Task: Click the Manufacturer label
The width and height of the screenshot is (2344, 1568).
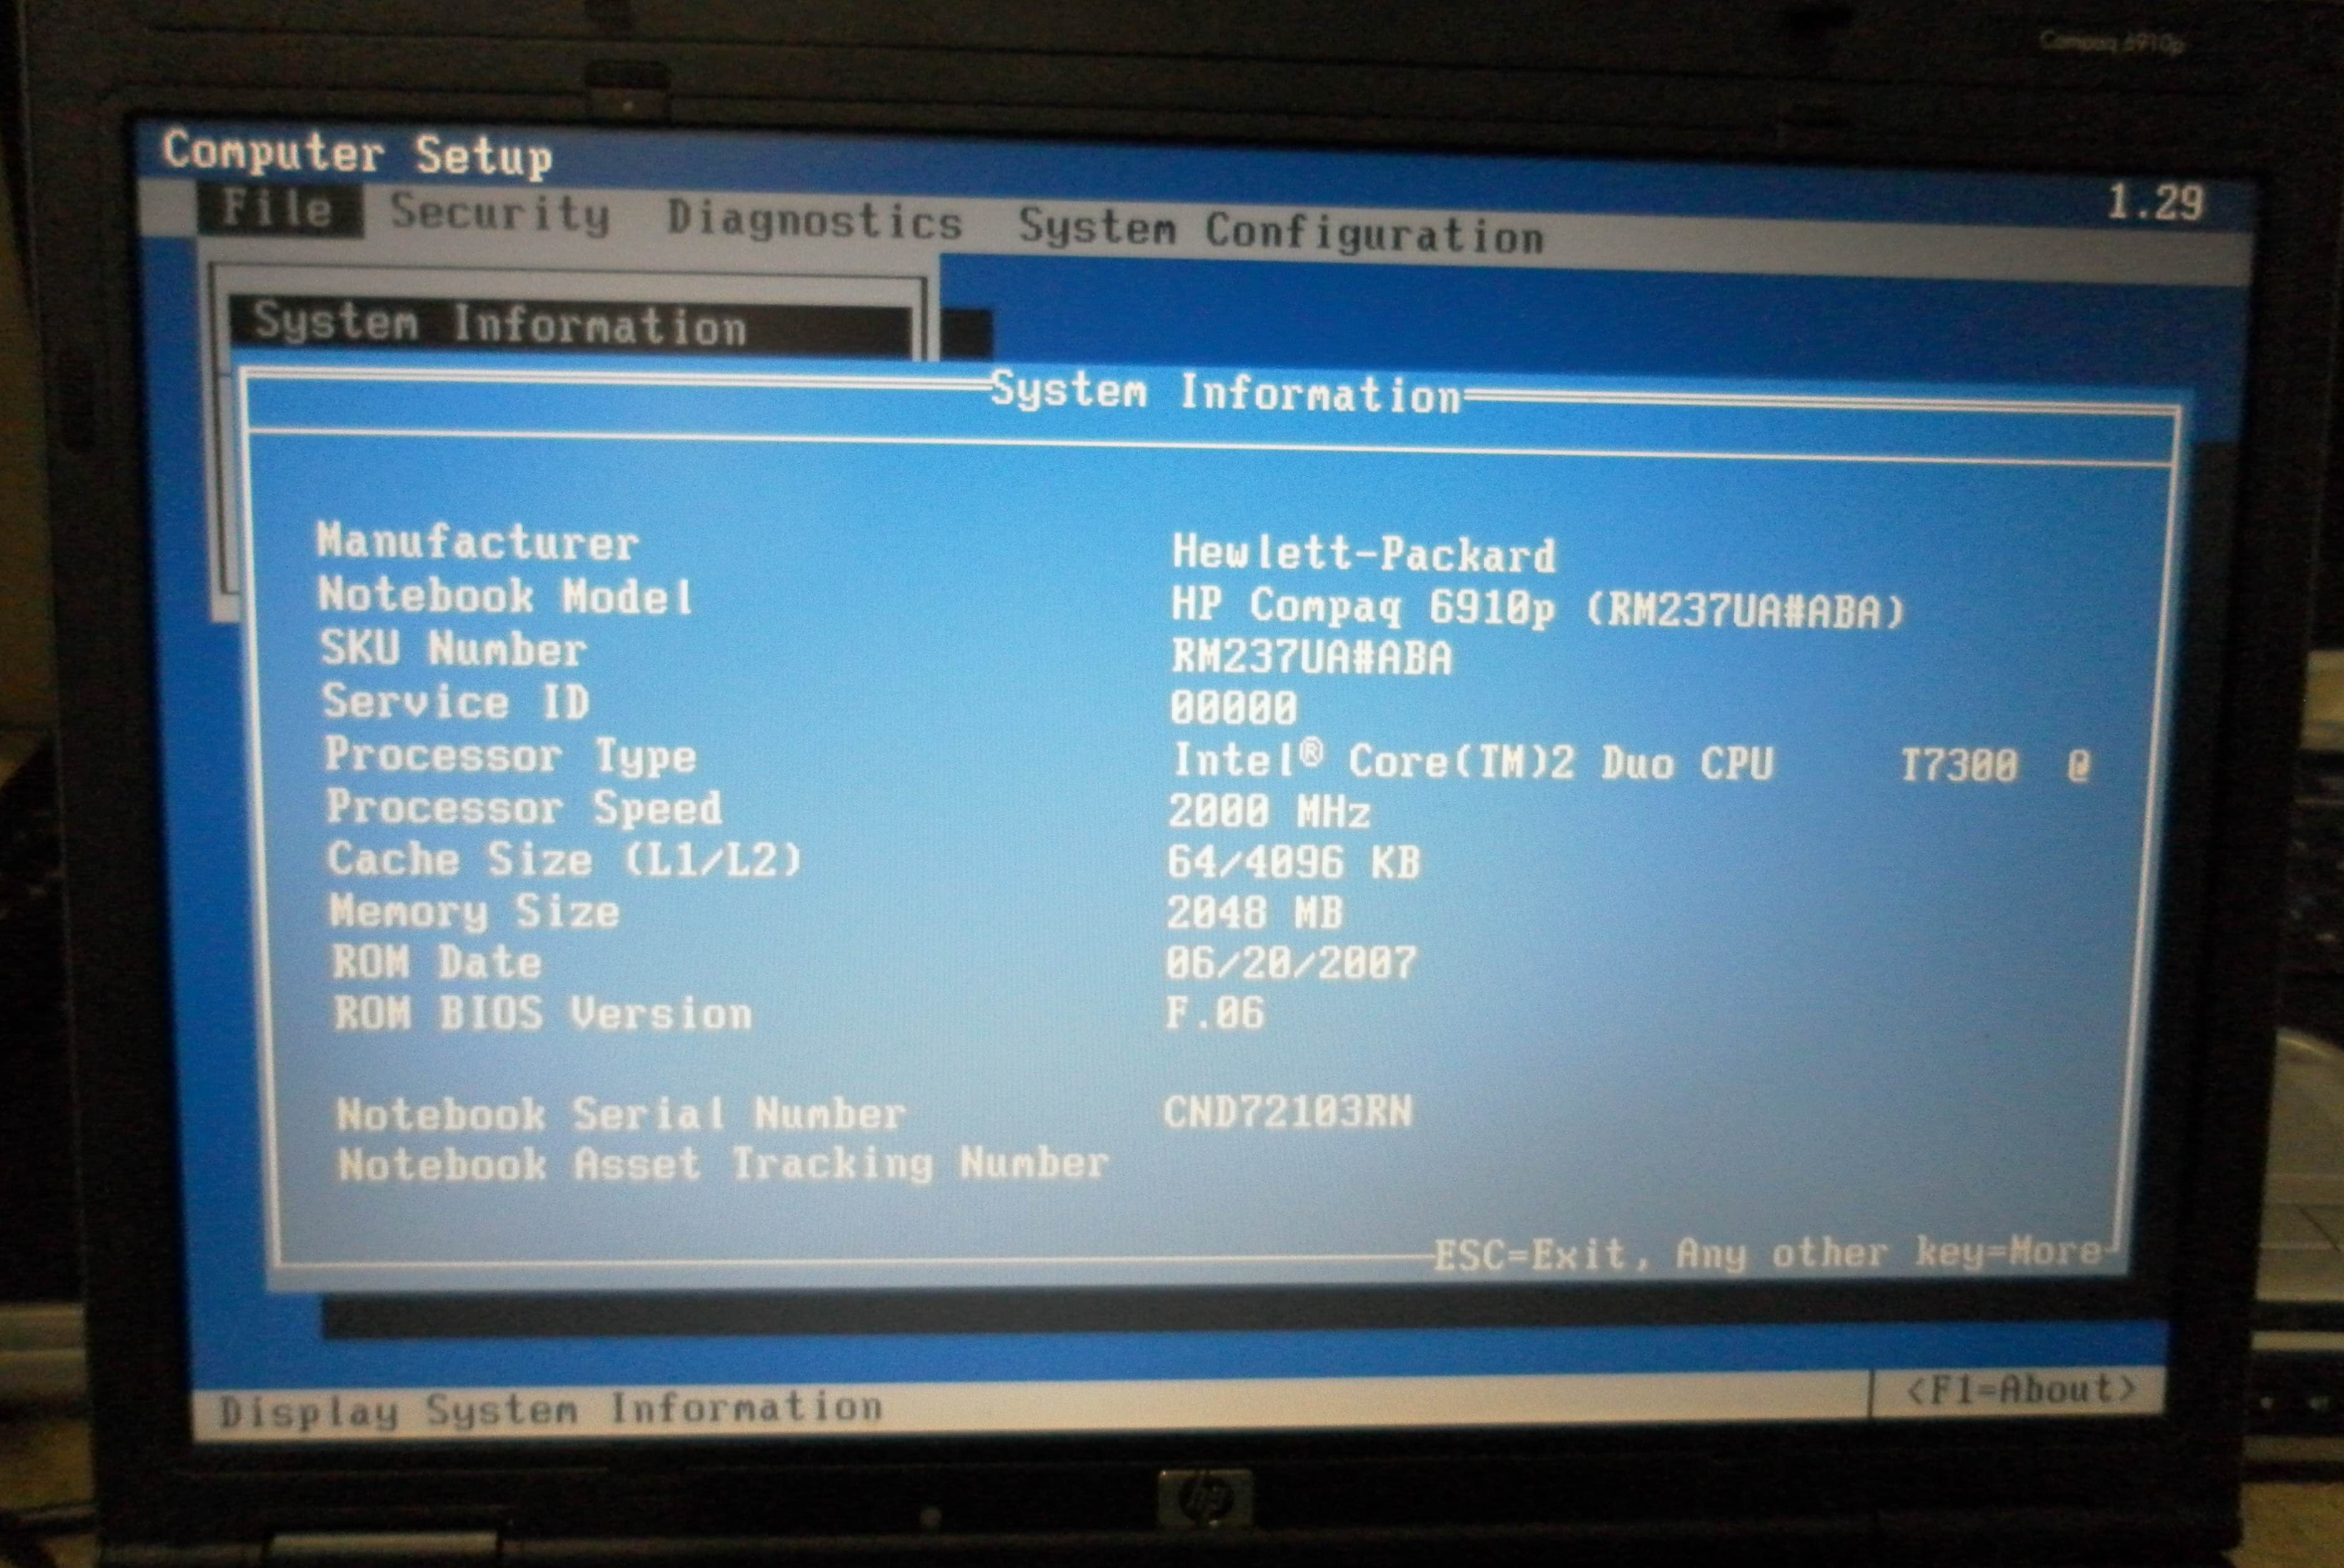Action: 477,542
